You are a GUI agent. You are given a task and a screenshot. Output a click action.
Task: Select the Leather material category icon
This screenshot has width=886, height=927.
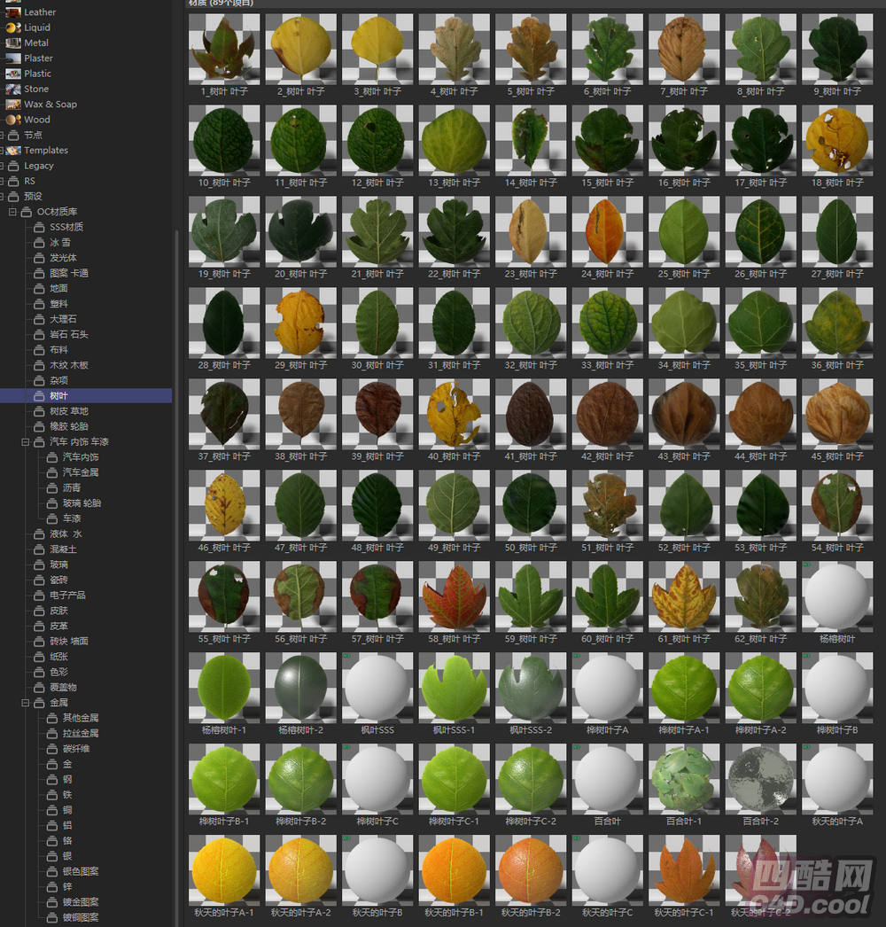tap(12, 12)
